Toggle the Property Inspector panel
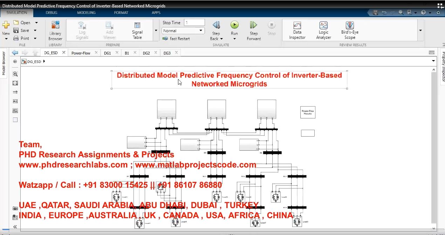Viewport: 445px width, 235px height. 443,66
